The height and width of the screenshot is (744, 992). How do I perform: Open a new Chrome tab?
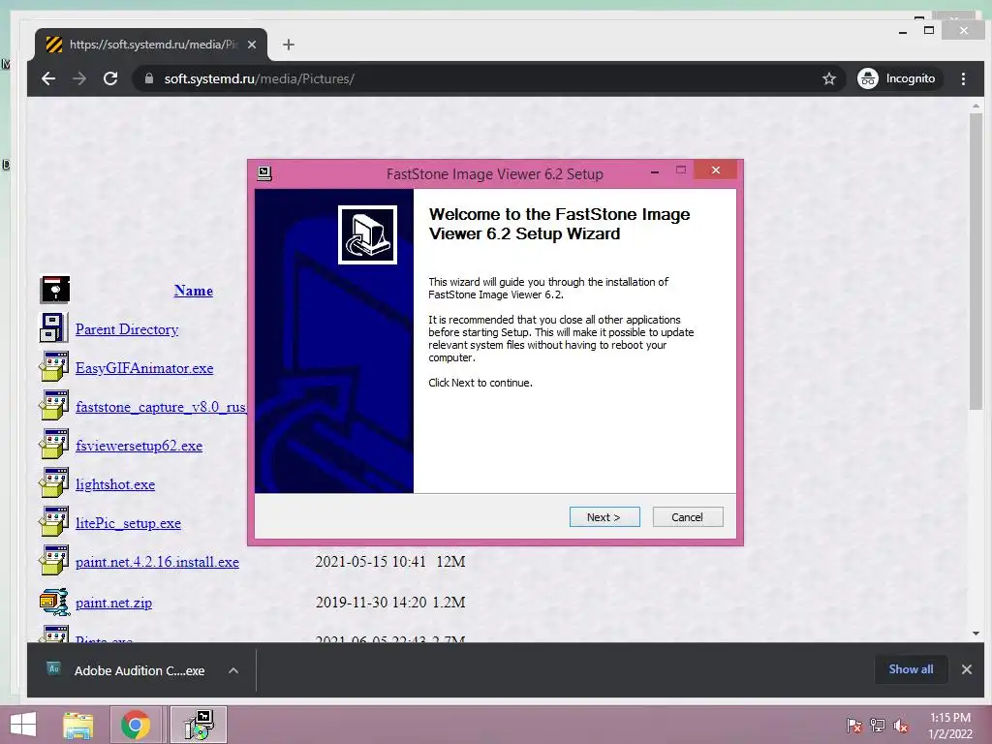point(289,45)
